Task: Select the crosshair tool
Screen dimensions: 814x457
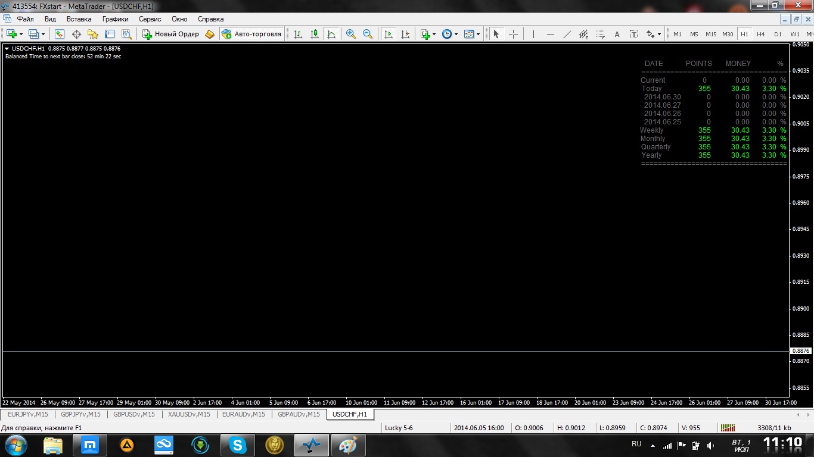Action: click(x=513, y=34)
